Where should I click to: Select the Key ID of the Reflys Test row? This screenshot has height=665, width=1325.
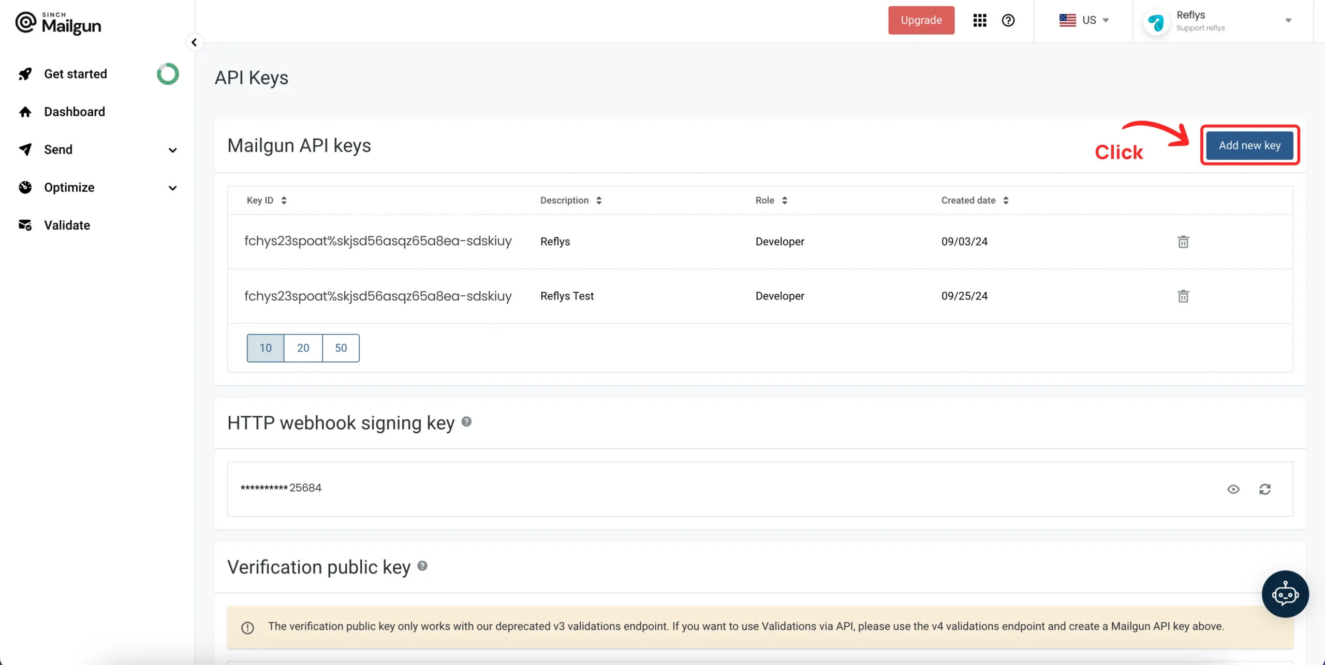(x=378, y=296)
